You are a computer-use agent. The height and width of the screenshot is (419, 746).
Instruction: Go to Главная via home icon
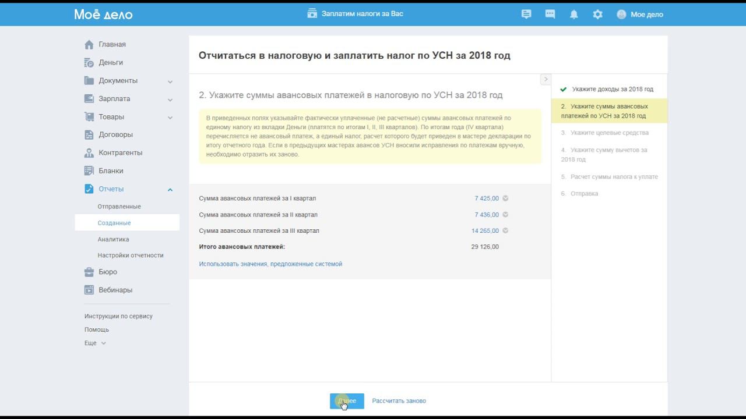click(89, 44)
